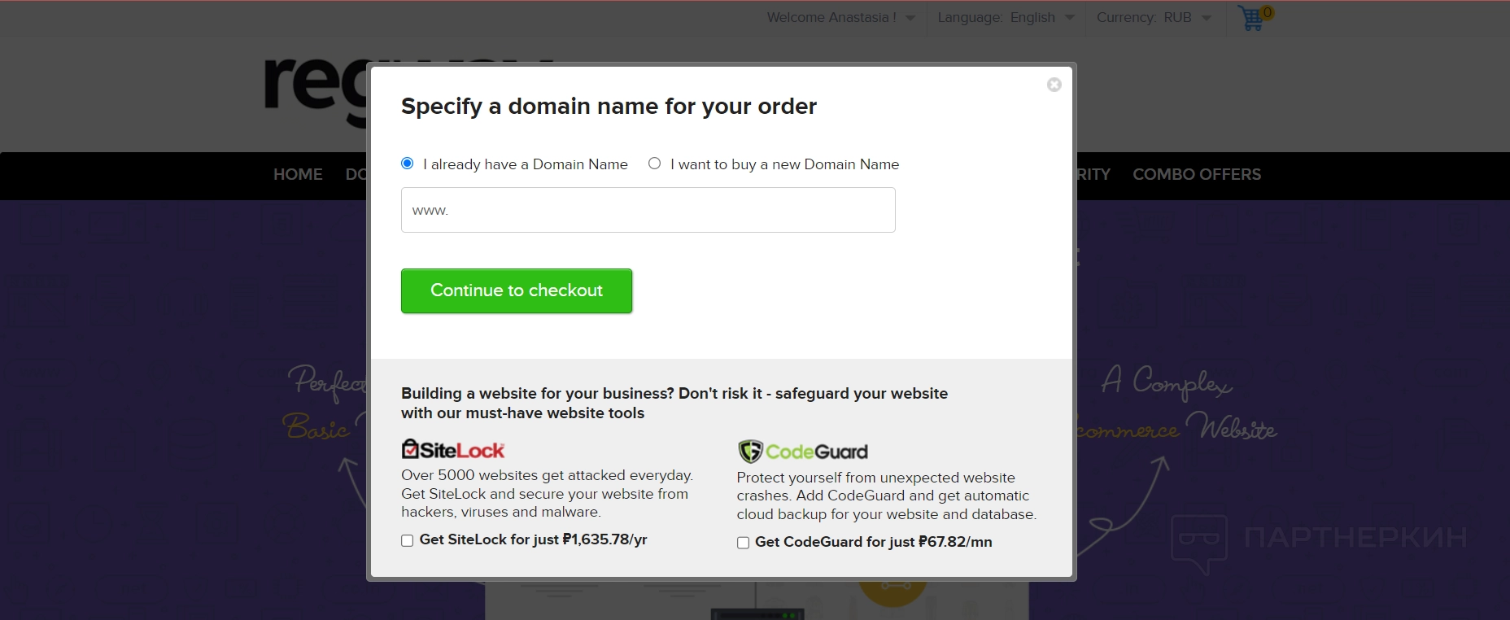Open the Currency RUB dropdown
Viewport: 1510px width, 620px height.
pos(1154,18)
